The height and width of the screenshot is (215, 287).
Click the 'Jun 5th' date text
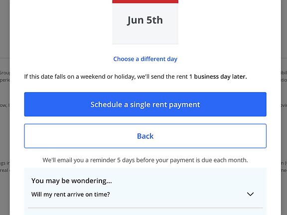(x=145, y=20)
